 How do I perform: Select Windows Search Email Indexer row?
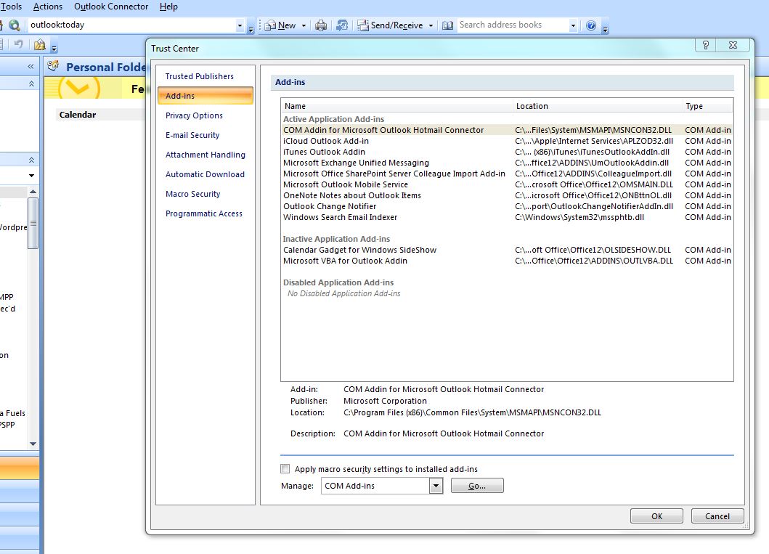(x=507, y=216)
